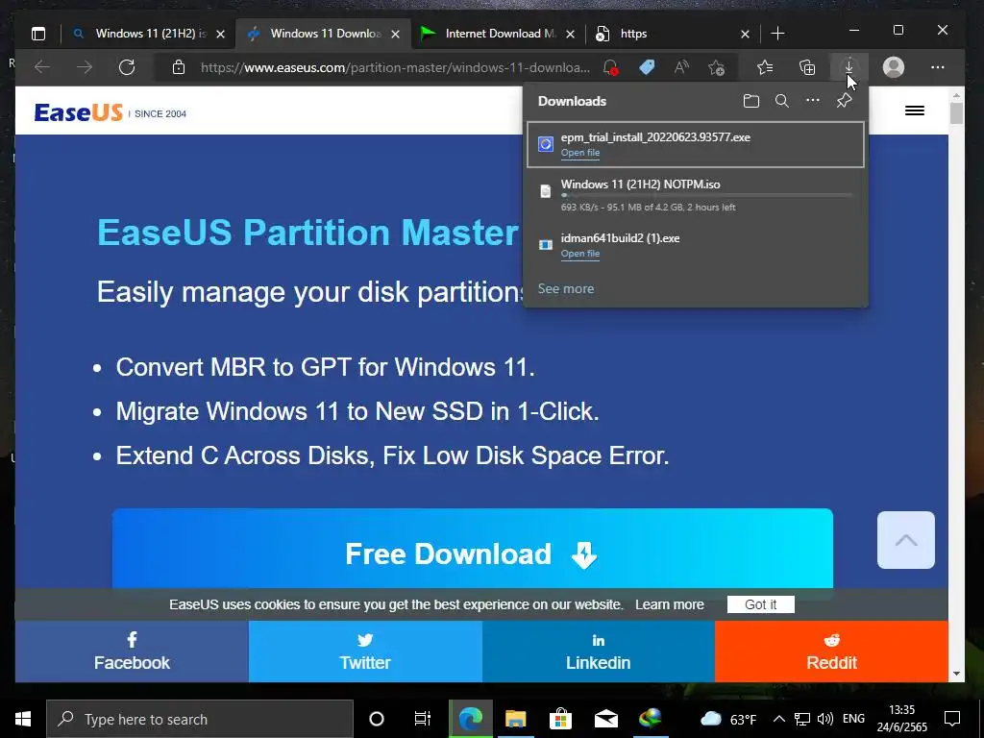
Task: Dismiss cookie notice with Got it
Action: coord(761,604)
